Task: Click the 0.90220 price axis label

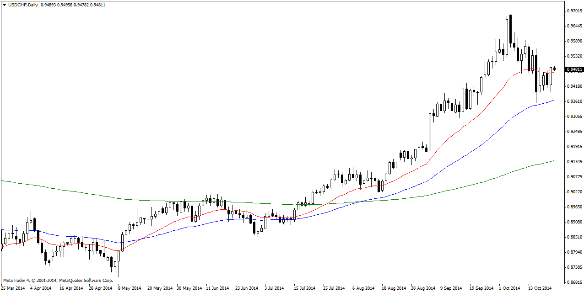Action: click(574, 192)
